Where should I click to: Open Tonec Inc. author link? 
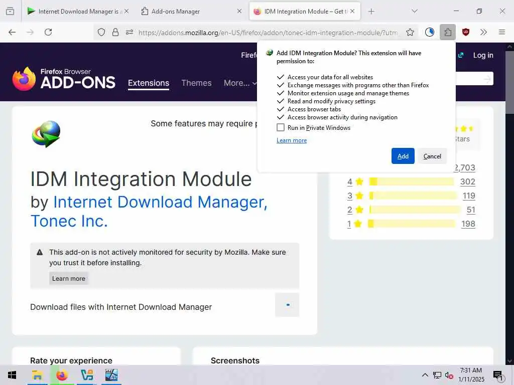click(69, 221)
